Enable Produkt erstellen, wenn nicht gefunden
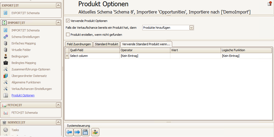Screen dimensions: 274x137 (68, 35)
